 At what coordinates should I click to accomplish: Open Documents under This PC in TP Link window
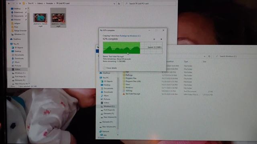[19, 55]
